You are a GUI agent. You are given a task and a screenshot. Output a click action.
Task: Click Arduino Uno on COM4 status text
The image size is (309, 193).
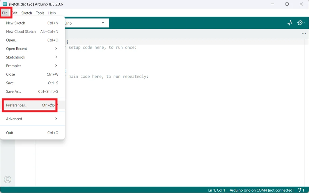pyautogui.click(x=261, y=190)
